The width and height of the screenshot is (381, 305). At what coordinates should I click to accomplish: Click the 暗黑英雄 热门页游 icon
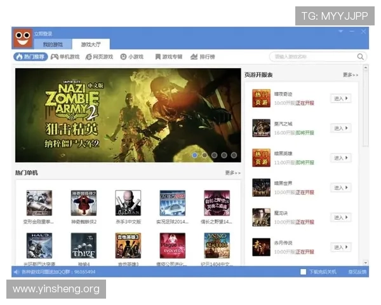pos(261,158)
